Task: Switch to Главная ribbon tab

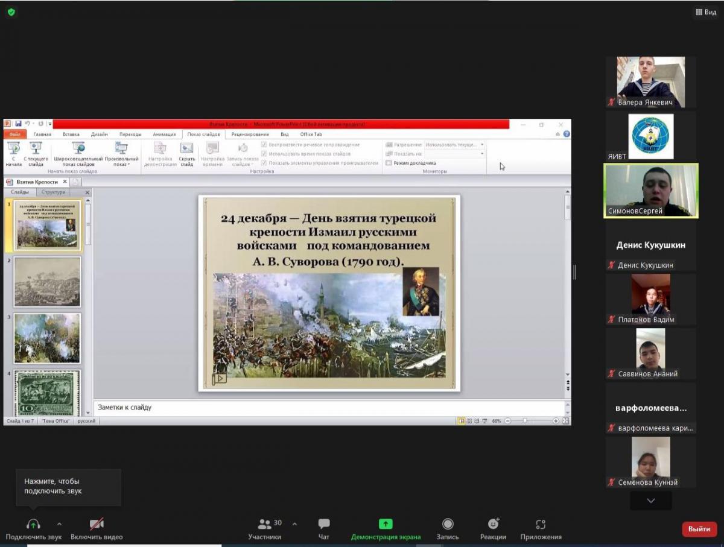Action: pyautogui.click(x=42, y=134)
